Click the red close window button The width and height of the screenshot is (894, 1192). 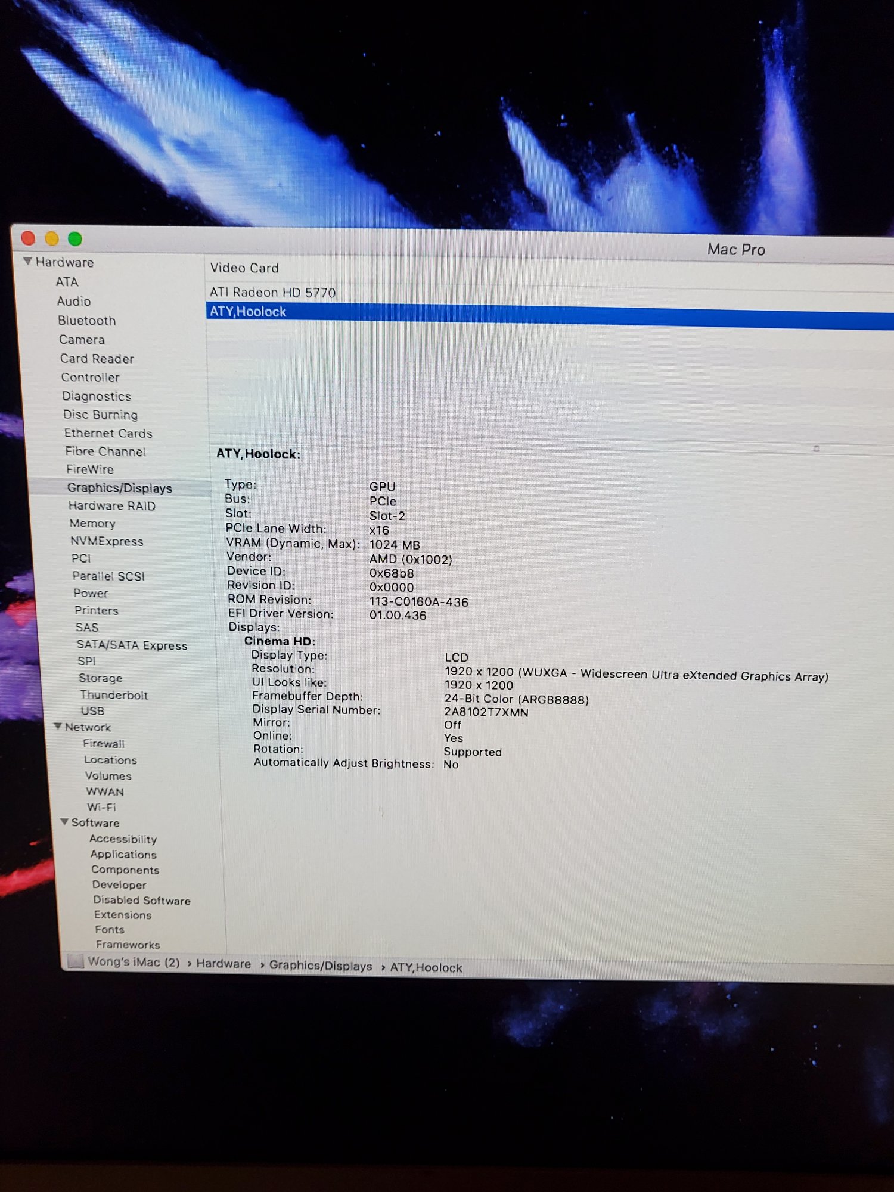[28, 238]
